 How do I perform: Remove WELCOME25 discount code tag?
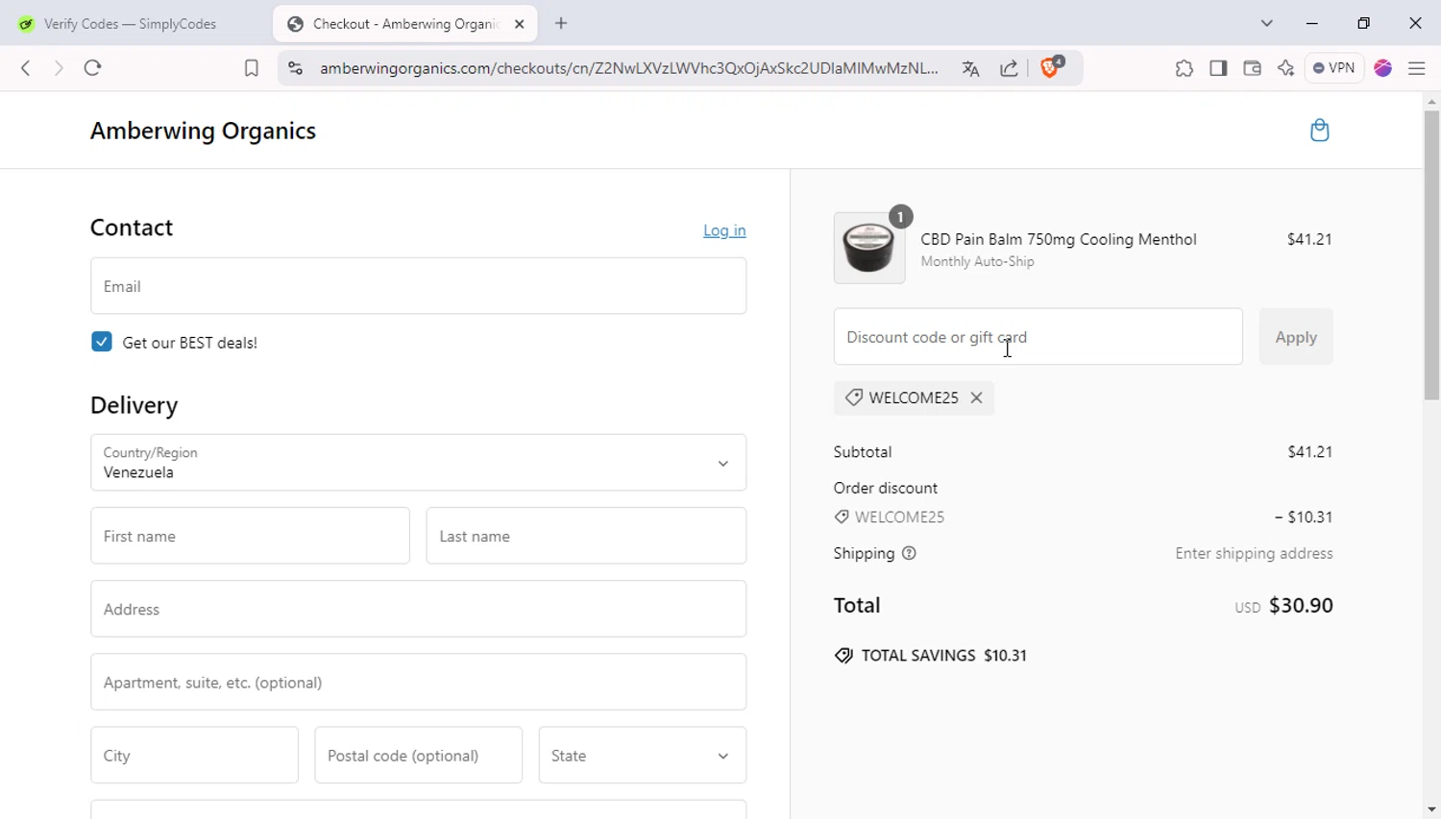[976, 397]
